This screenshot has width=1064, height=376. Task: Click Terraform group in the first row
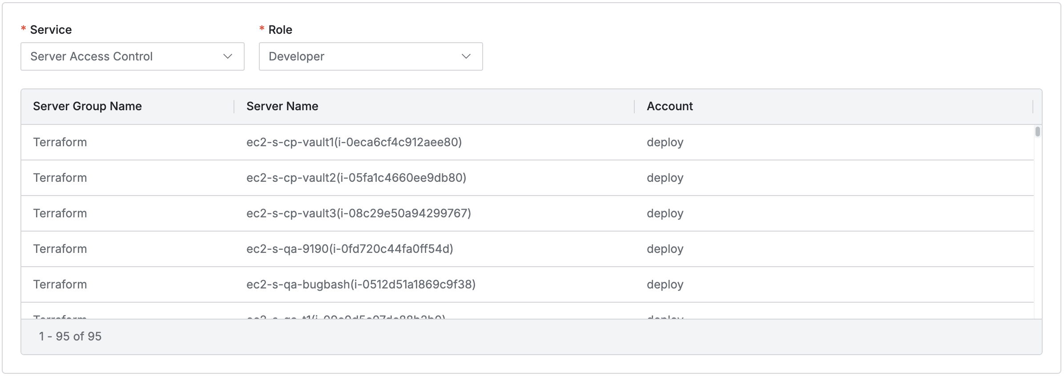[60, 142]
